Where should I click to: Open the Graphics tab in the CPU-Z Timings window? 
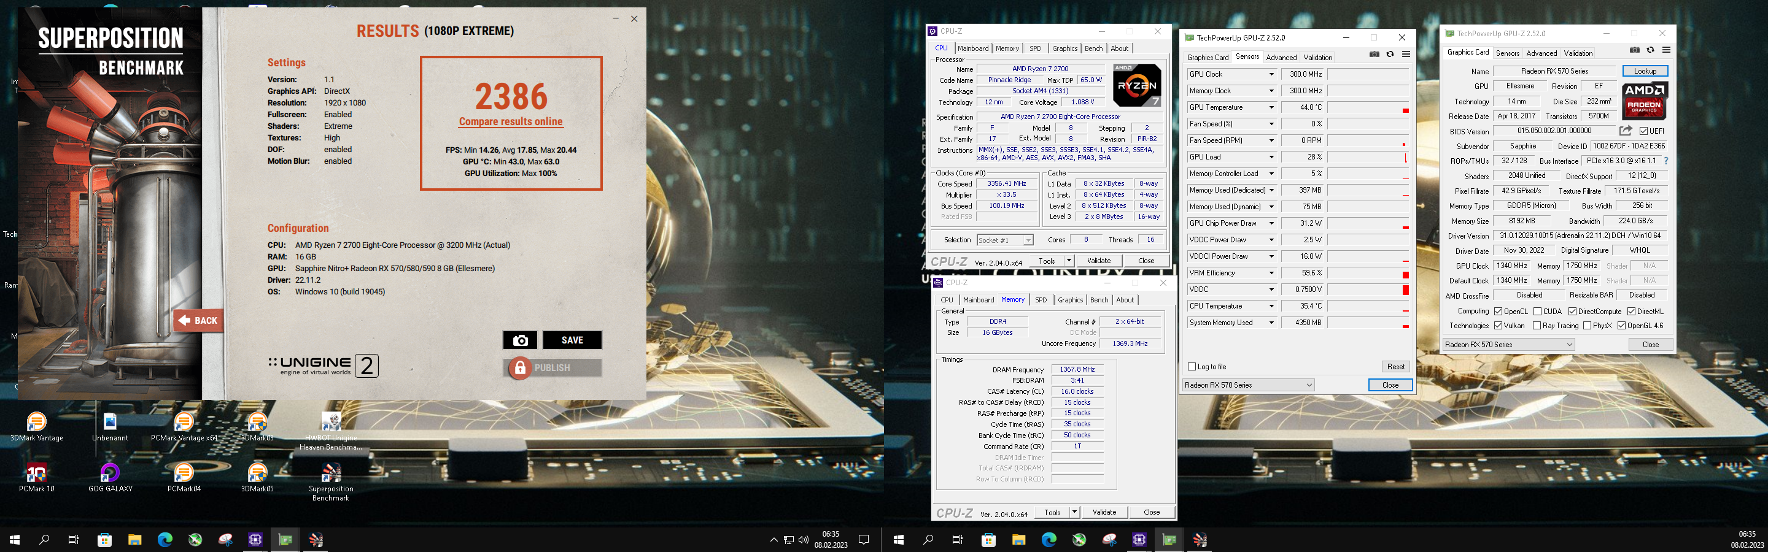(x=1070, y=300)
